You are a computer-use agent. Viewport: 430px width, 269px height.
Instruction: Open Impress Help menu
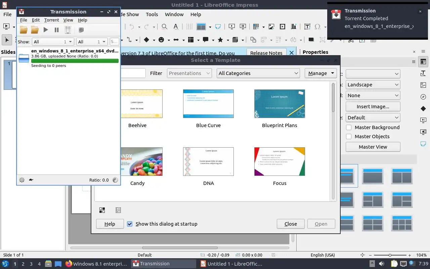pyautogui.click(x=196, y=14)
